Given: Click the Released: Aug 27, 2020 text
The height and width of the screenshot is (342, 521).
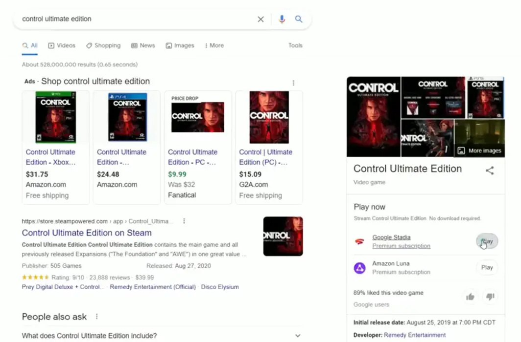Looking at the screenshot, I should [179, 266].
